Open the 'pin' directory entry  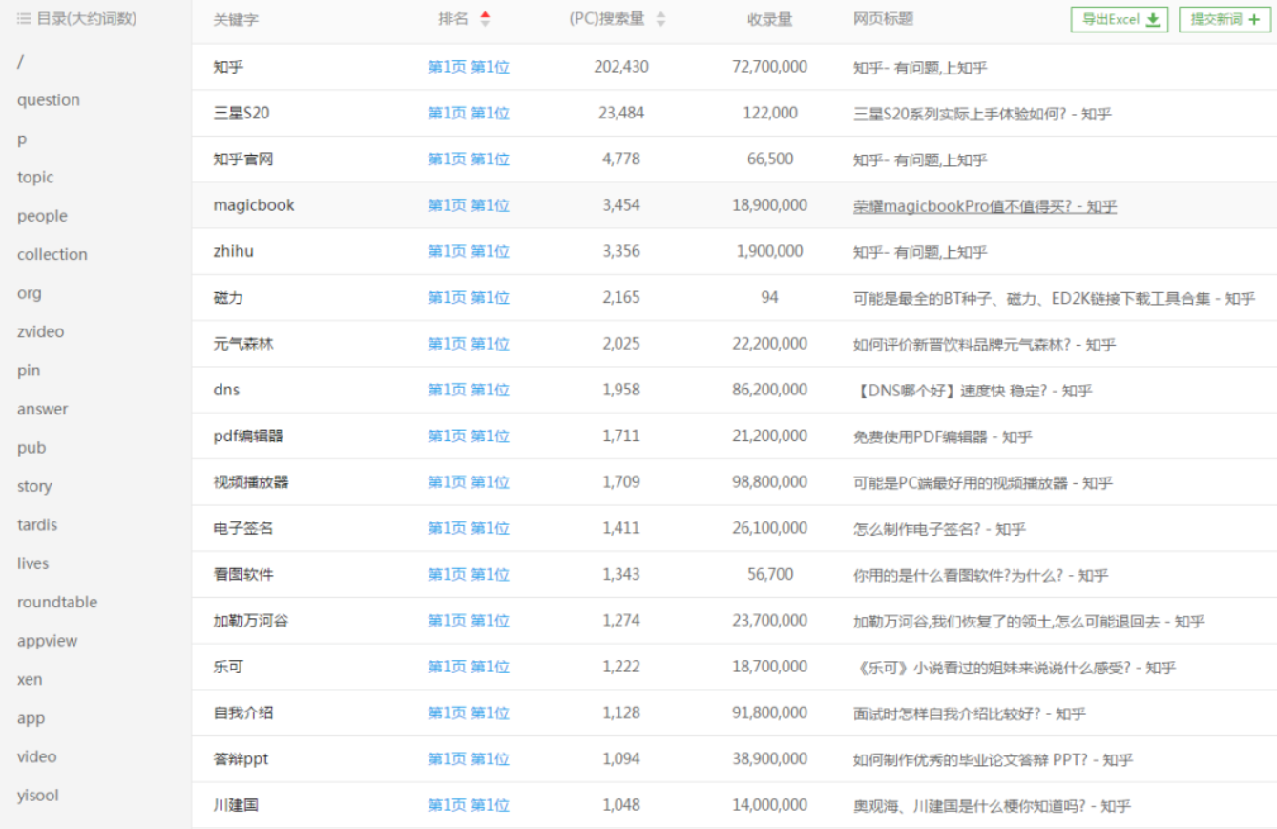click(29, 371)
